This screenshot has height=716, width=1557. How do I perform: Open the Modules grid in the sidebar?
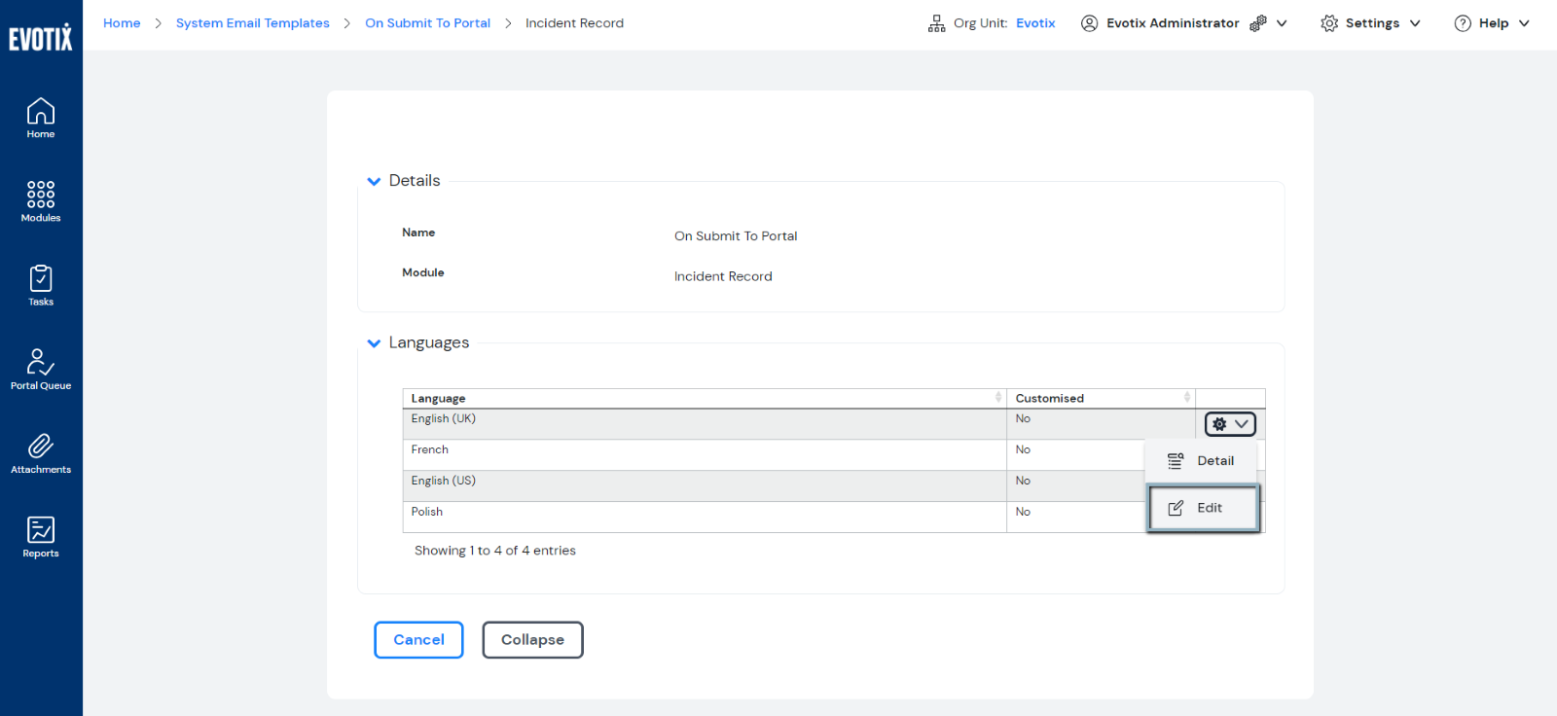pos(41,202)
